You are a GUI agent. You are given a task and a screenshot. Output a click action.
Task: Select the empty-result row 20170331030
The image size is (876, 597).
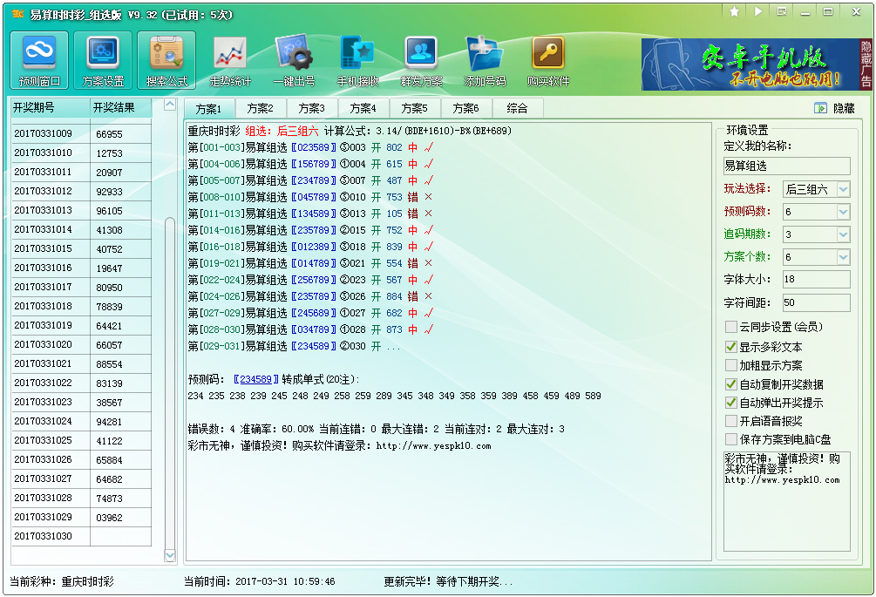pyautogui.click(x=82, y=536)
